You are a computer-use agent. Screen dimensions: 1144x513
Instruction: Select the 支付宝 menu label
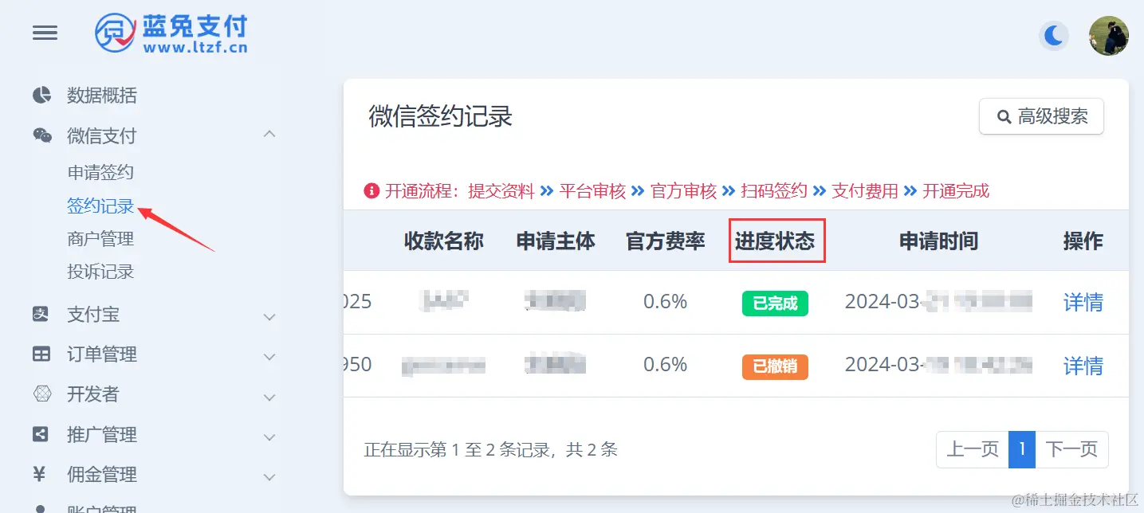coord(93,315)
